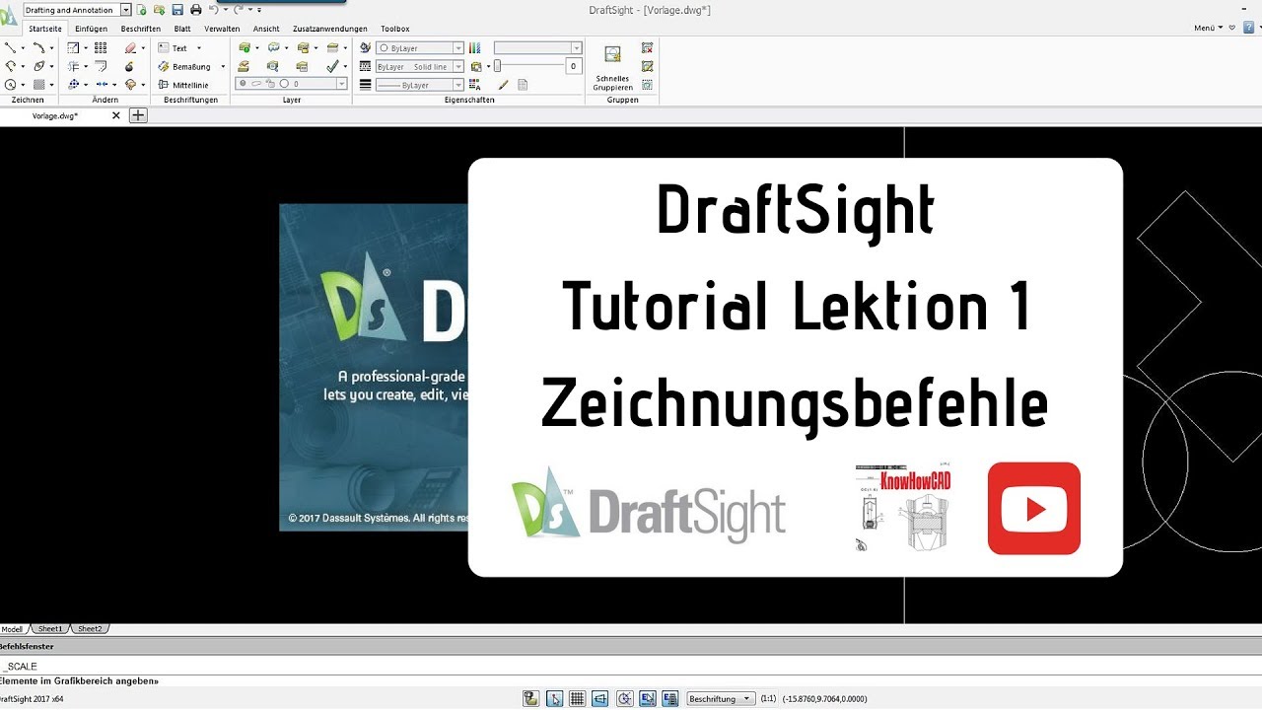Switch to the Model tab
The image size is (1262, 710).
click(x=12, y=628)
